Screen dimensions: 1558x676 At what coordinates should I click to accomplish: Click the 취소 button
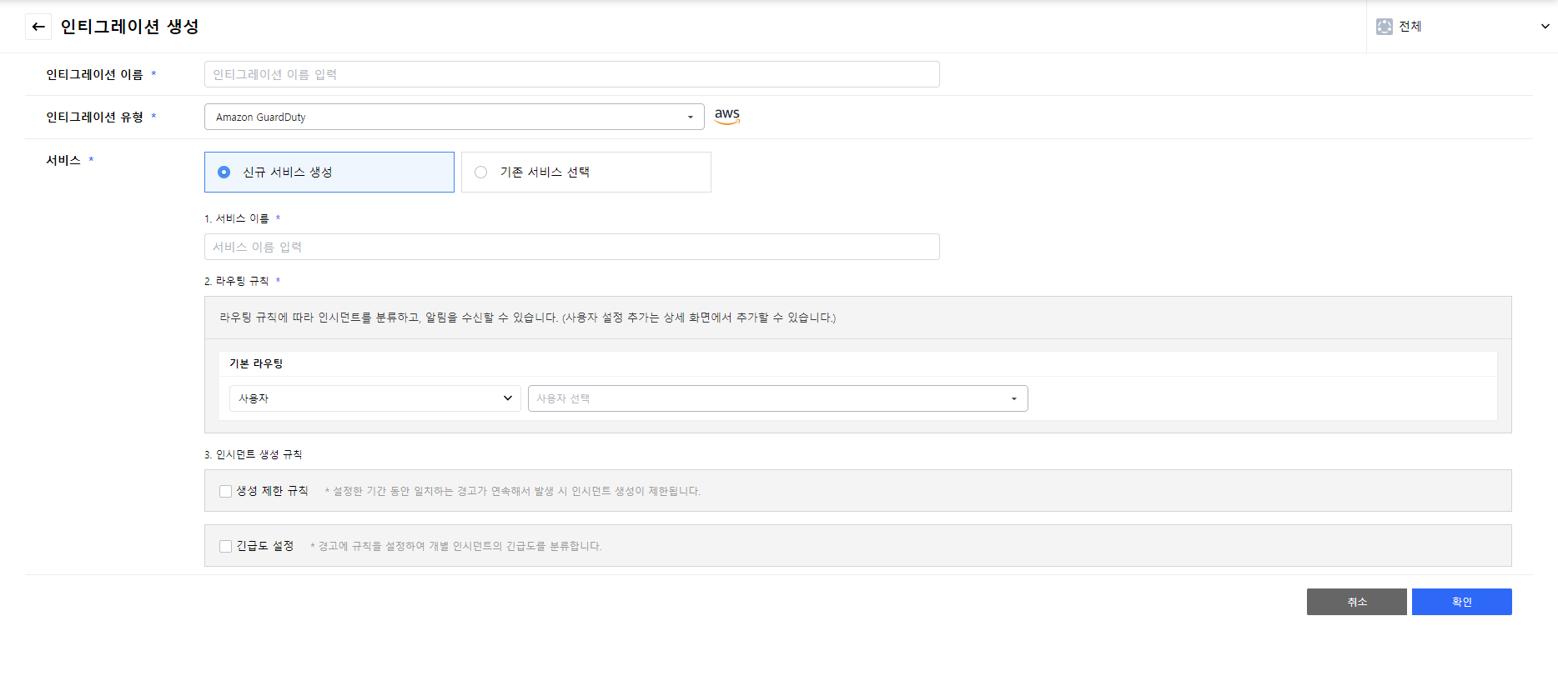[x=1356, y=602]
